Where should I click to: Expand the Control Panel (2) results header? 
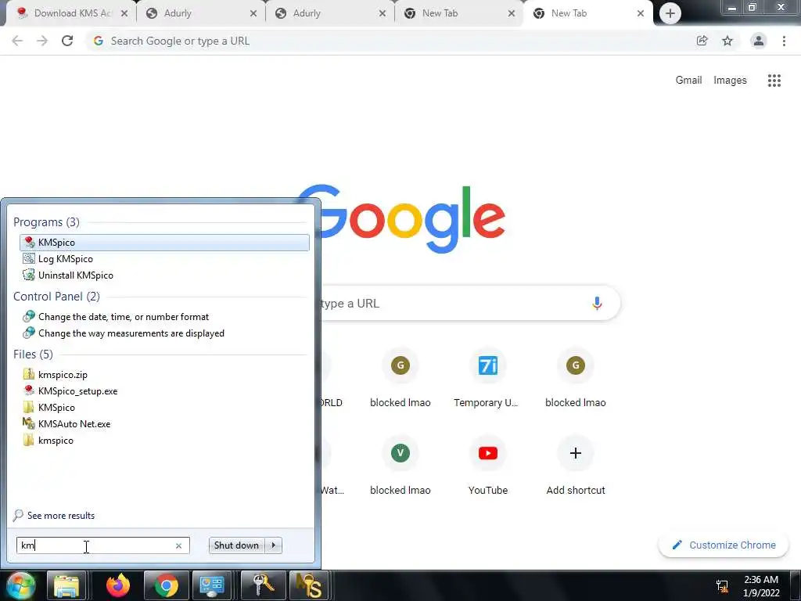tap(56, 297)
